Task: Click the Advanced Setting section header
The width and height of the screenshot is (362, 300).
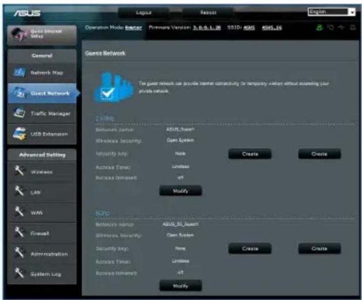Action: 42,155
